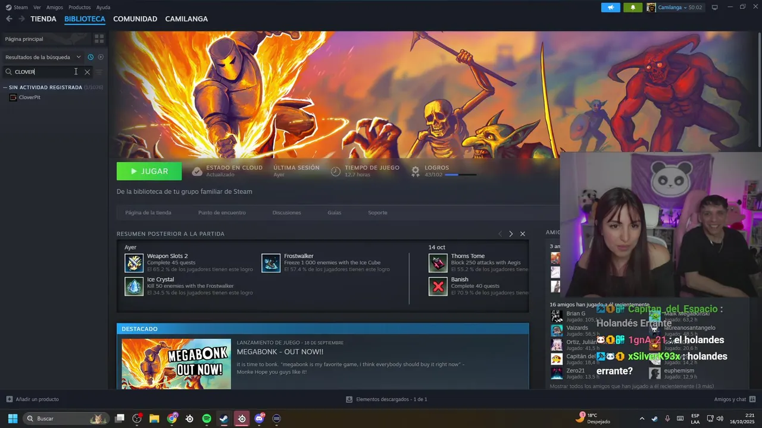Open Discord from the taskbar
Image resolution: width=762 pixels, height=428 pixels.
259,418
